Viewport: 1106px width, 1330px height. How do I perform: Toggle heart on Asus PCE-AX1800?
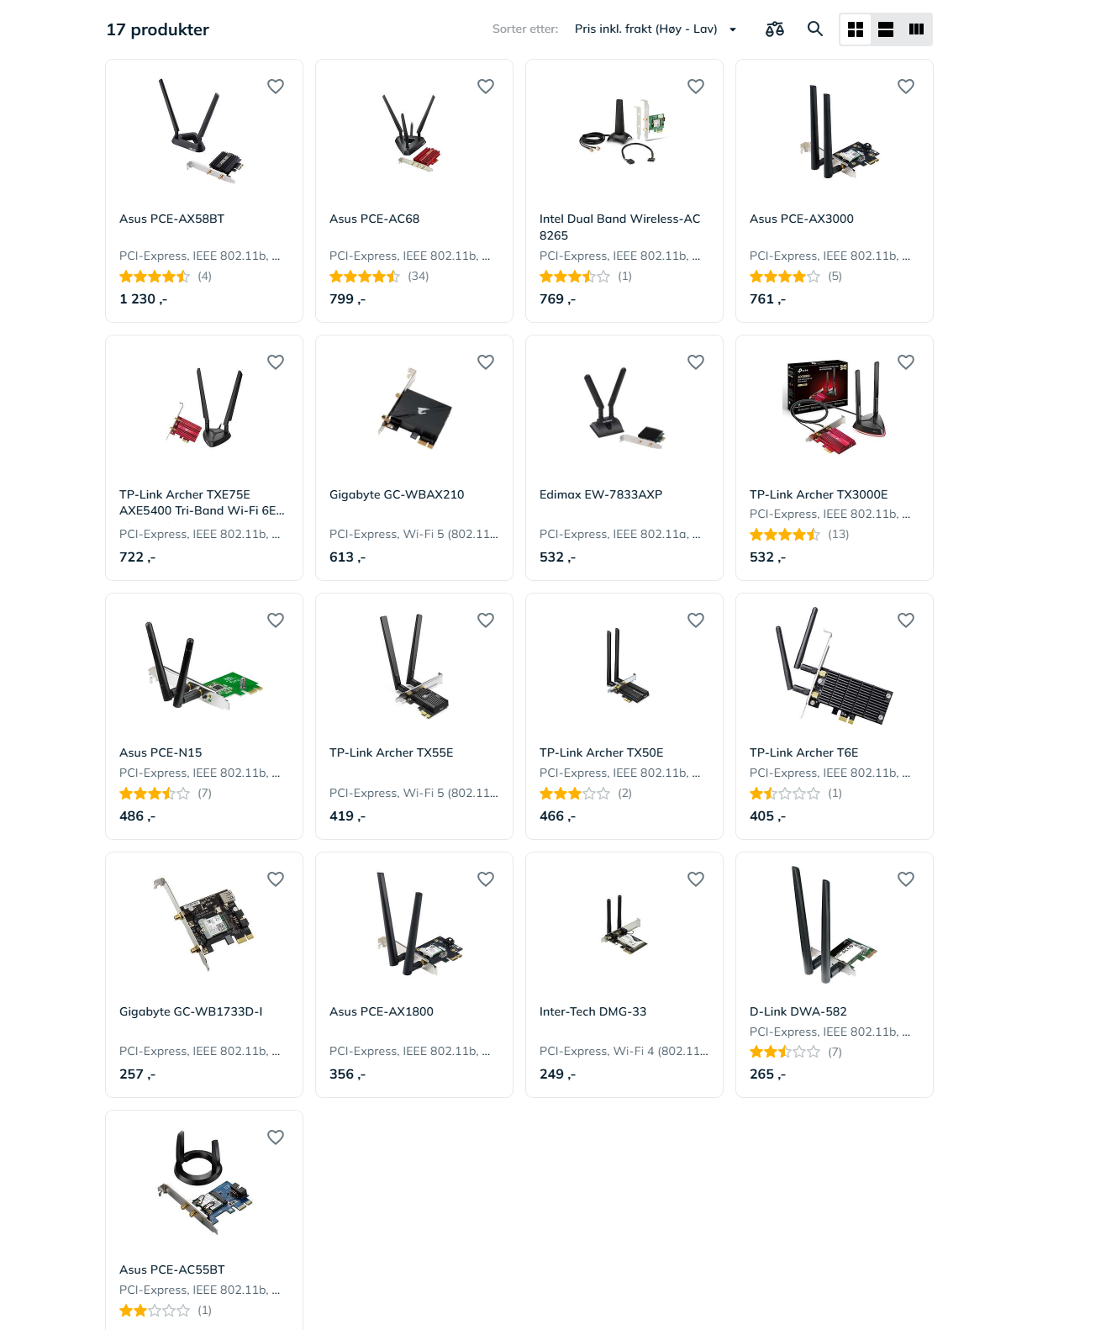[x=486, y=879]
